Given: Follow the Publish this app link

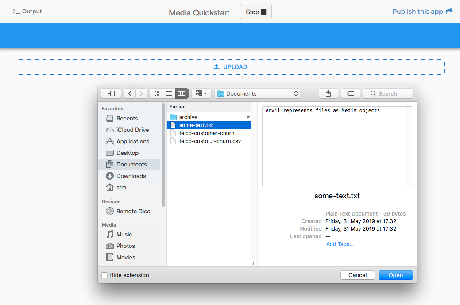Looking at the screenshot, I should coord(418,11).
